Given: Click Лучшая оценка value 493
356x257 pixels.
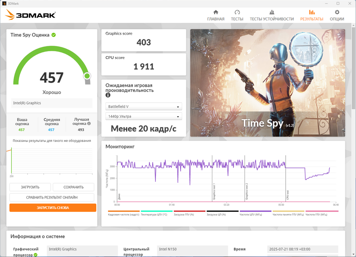Looking at the screenshot, I should click(x=81, y=130).
